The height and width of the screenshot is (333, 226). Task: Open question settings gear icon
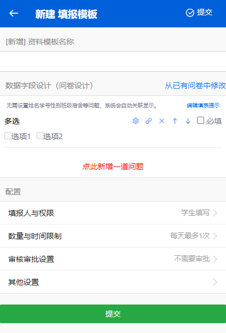135,121
